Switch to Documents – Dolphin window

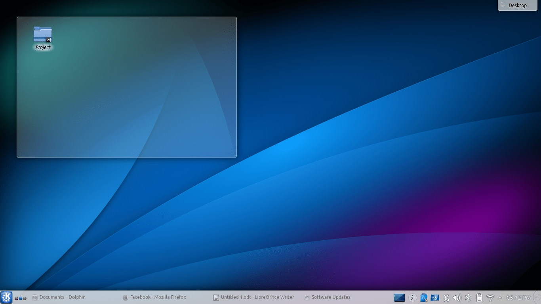[x=59, y=297]
